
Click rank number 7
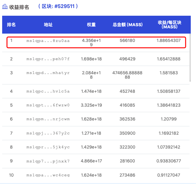[11, 133]
